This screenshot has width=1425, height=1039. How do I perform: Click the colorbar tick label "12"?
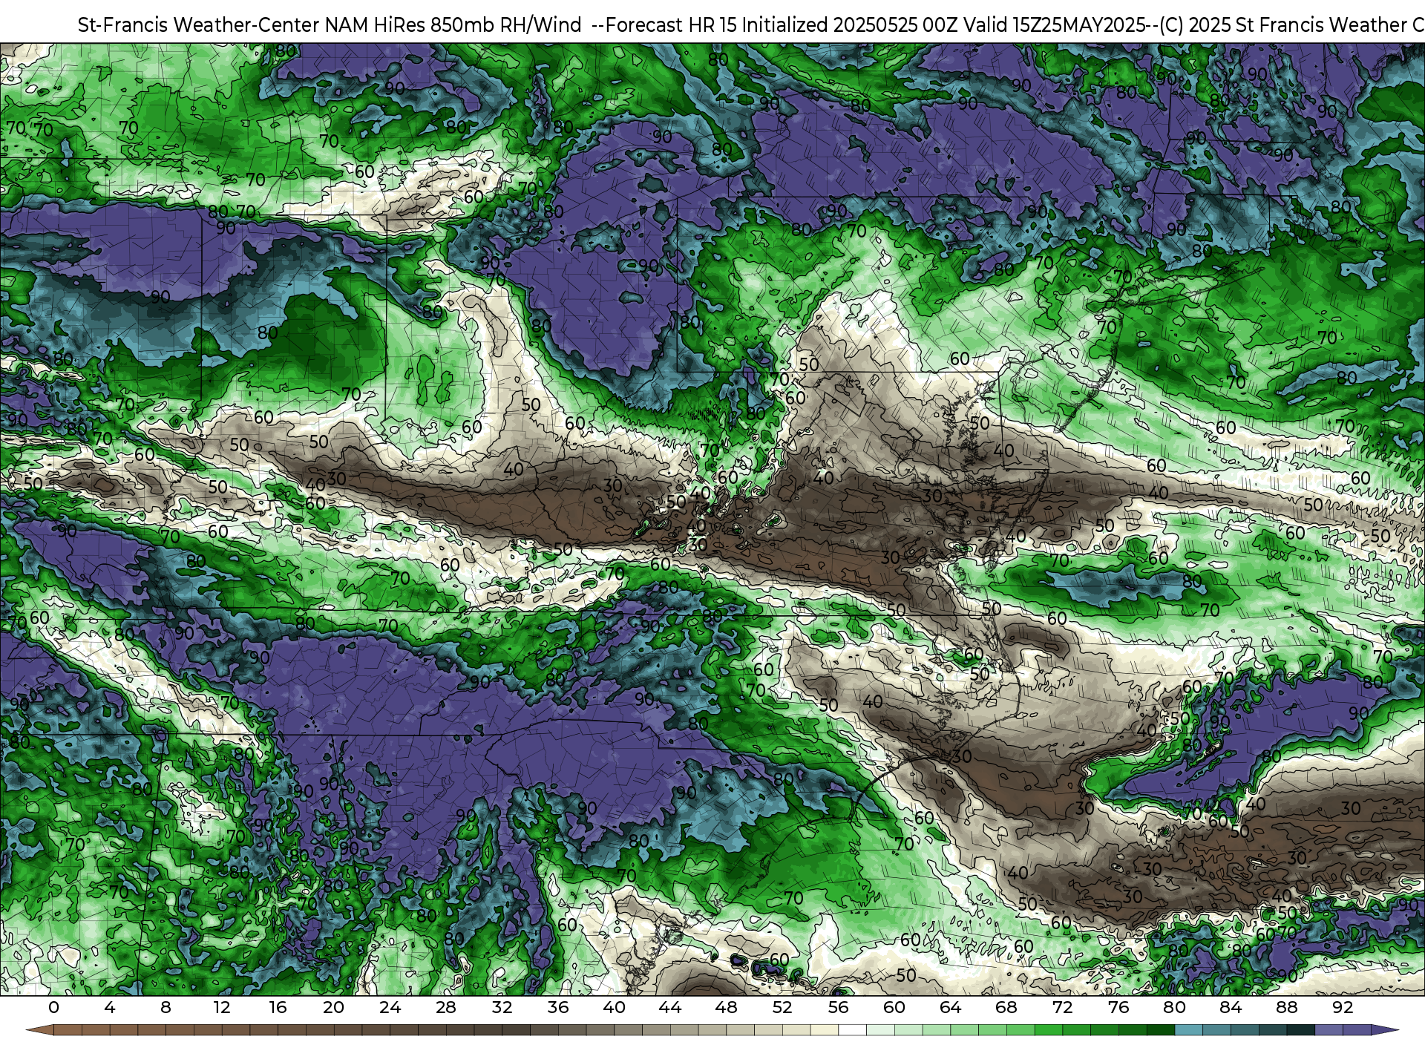point(222,1007)
